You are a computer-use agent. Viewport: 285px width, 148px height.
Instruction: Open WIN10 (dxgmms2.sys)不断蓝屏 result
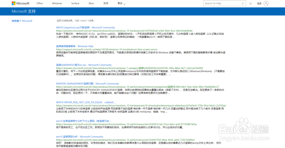pyautogui.click(x=85, y=27)
